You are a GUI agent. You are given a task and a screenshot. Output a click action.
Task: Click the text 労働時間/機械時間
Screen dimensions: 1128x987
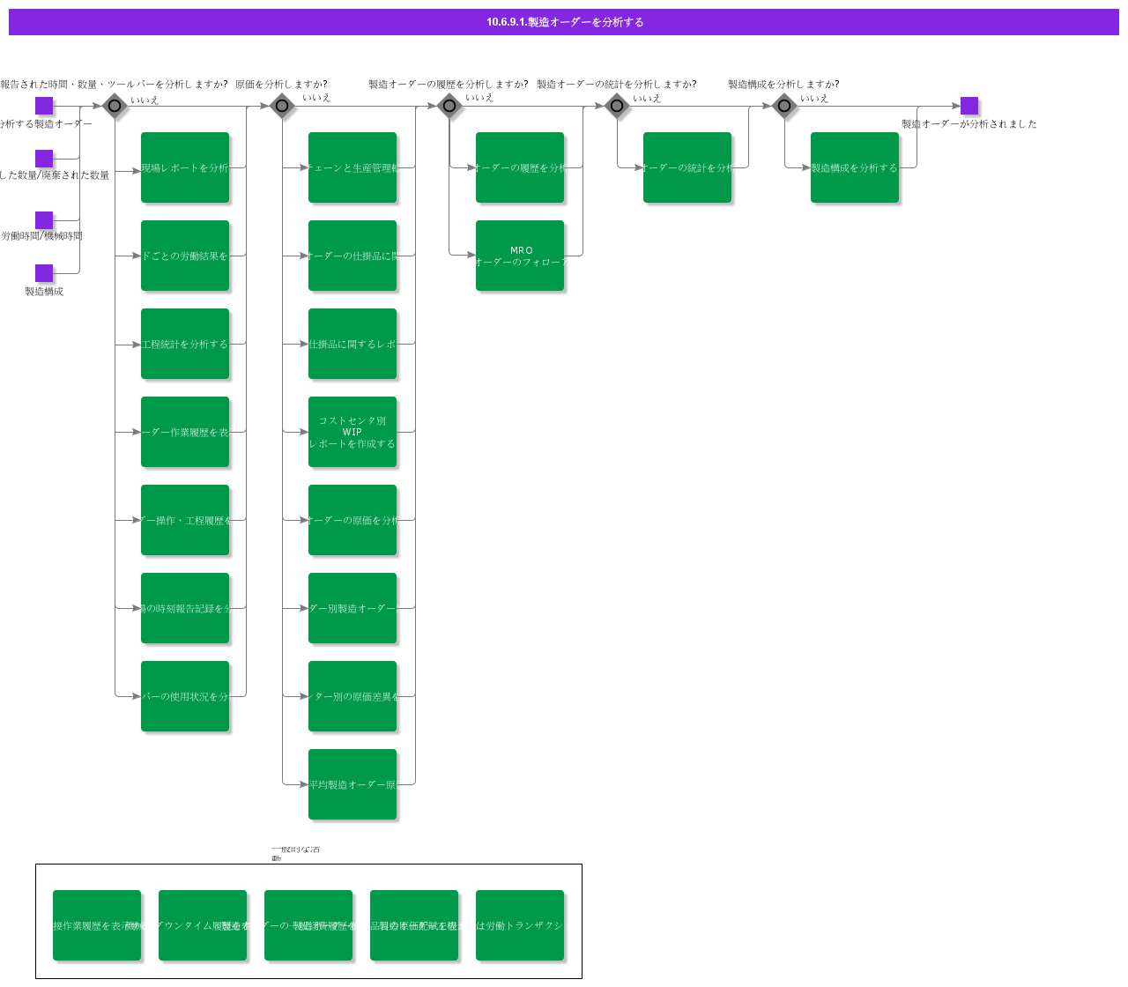point(41,236)
